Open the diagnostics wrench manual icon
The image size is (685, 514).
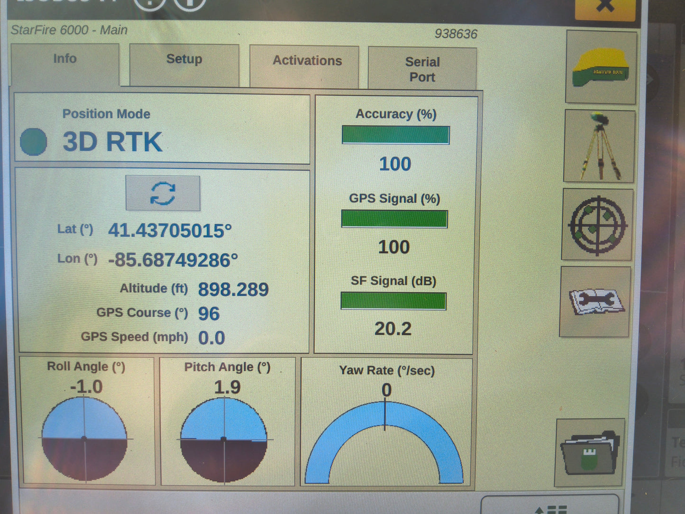(597, 302)
